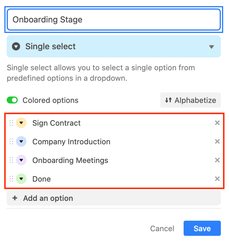Delete the Done option

[217, 179]
